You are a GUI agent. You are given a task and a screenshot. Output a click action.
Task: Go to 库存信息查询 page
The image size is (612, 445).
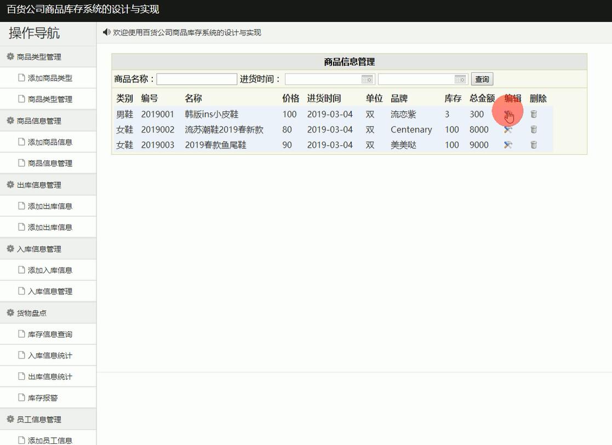(50, 334)
